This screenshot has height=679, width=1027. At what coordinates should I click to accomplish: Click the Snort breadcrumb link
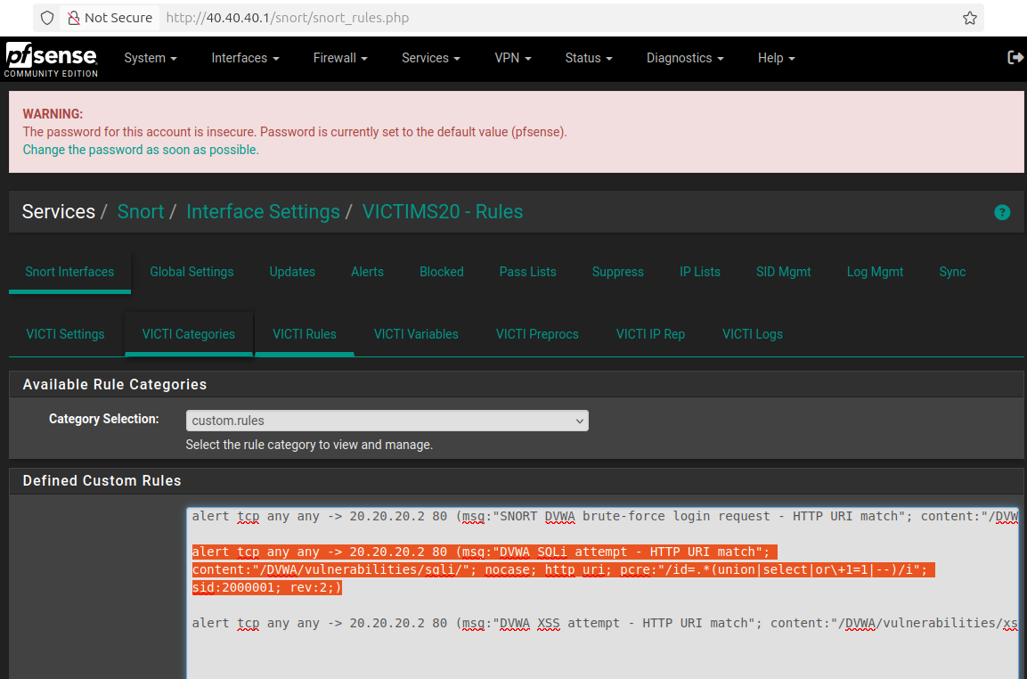140,212
